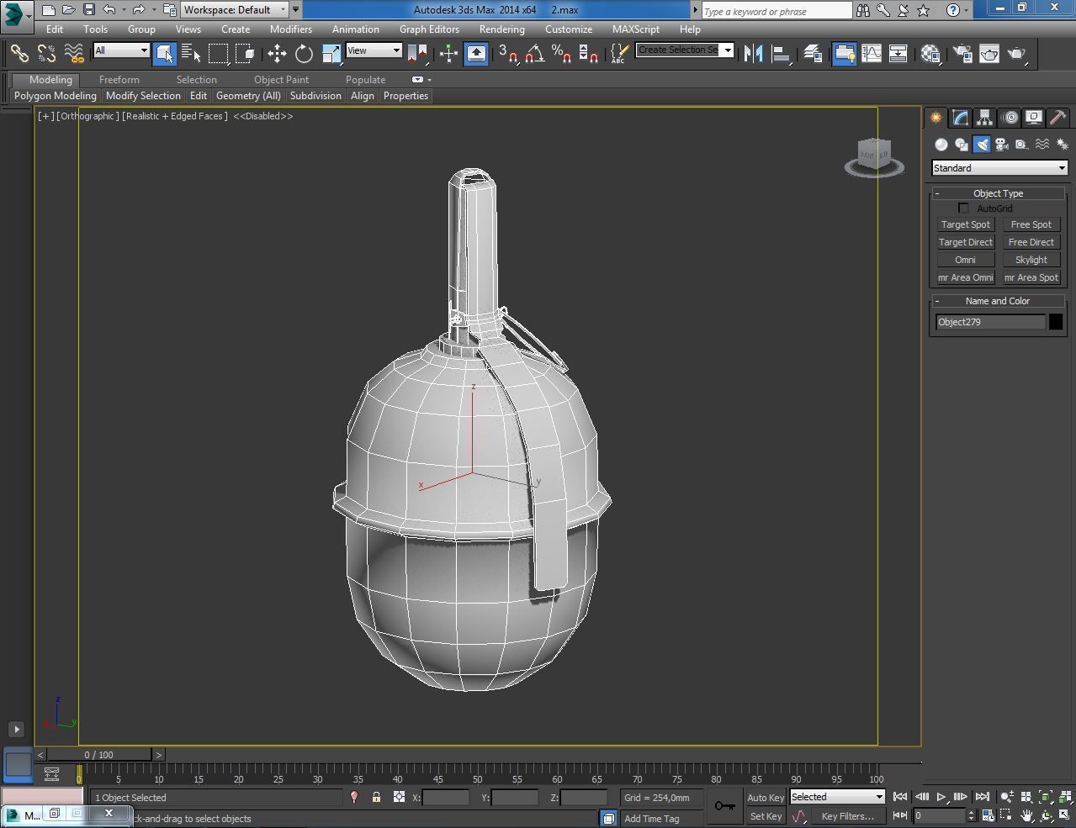
Task: Click the Object279 name field
Action: (990, 322)
